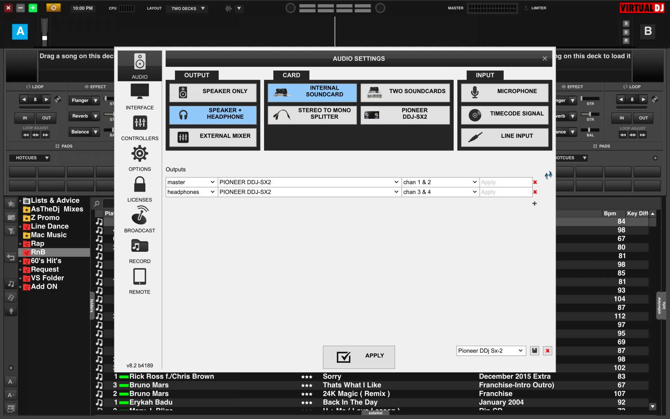670x419 pixels.
Task: Remove the headphones output row
Action: tap(535, 192)
